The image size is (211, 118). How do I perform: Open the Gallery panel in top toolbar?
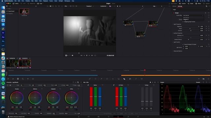[15, 4]
